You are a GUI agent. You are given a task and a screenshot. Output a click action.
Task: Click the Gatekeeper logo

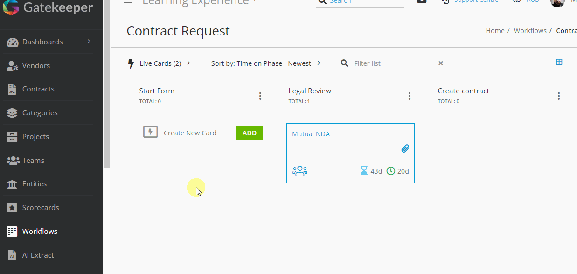pos(48,7)
